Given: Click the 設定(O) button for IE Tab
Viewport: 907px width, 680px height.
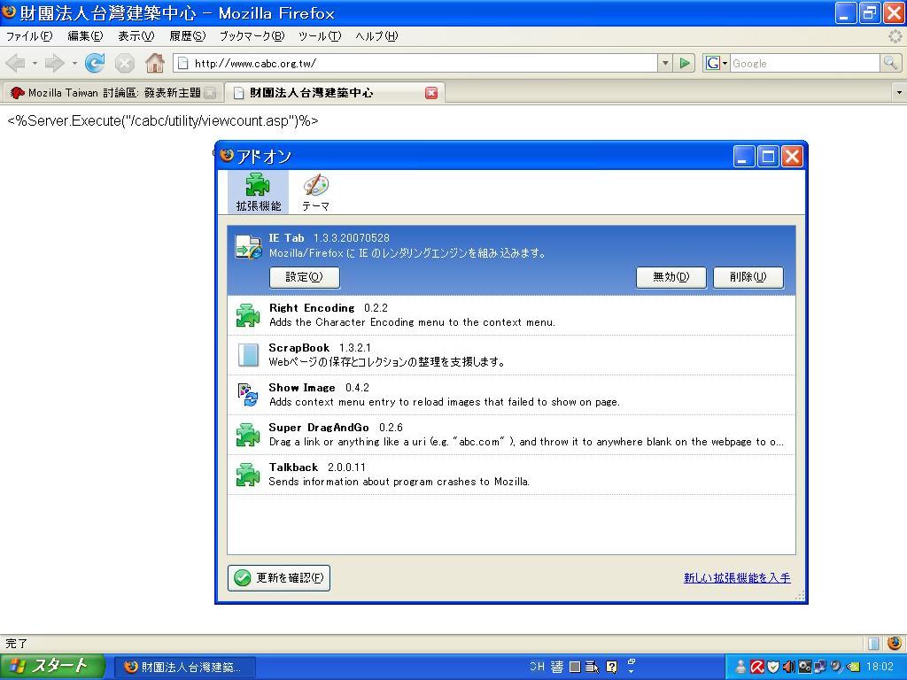Looking at the screenshot, I should [x=304, y=277].
